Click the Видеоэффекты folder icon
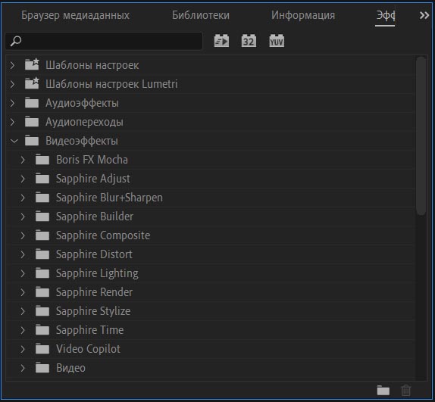The height and width of the screenshot is (402, 435). point(32,141)
